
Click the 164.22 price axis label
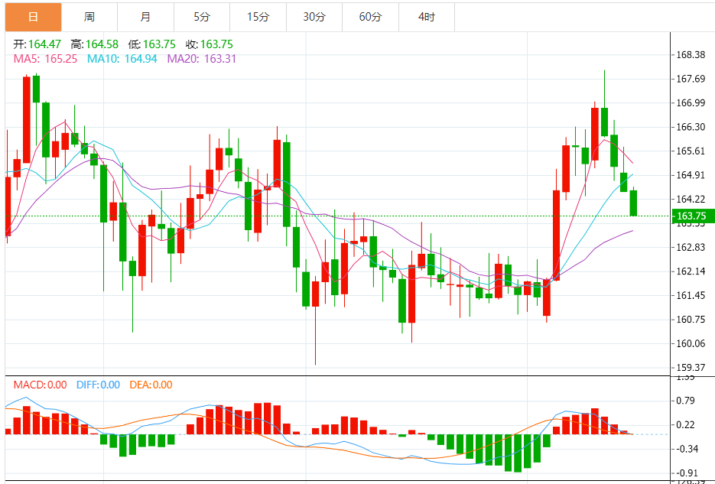pyautogui.click(x=691, y=199)
